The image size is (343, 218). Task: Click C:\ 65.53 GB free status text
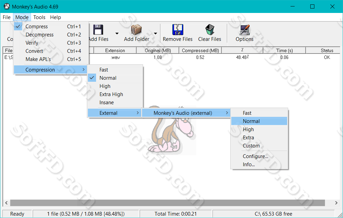(274, 214)
